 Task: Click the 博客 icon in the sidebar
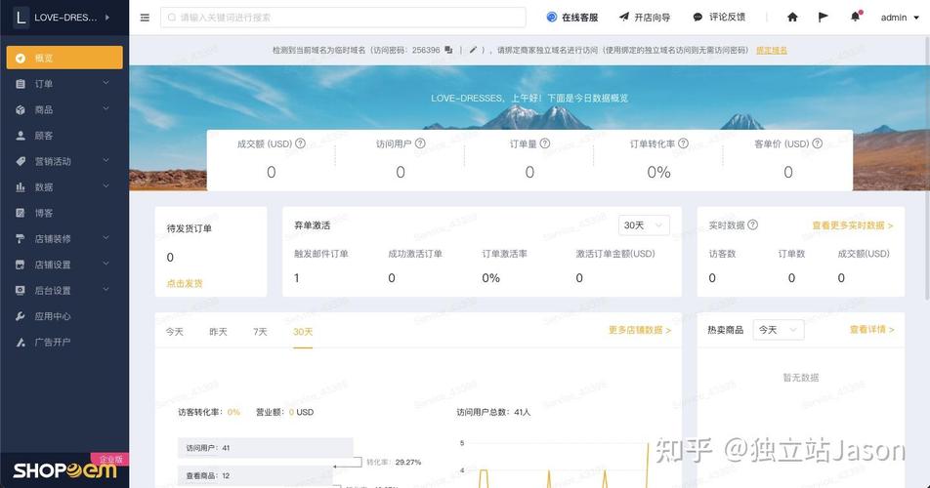[x=21, y=213]
